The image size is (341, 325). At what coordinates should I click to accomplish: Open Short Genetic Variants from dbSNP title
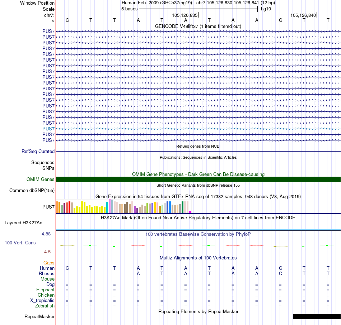click(198, 185)
